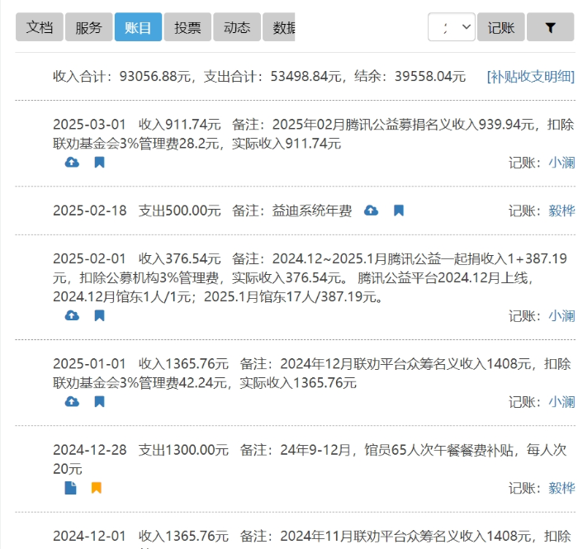The width and height of the screenshot is (578, 549).
Task: Open attached file icon for 2024-12-28 expense
Action: 71,488
